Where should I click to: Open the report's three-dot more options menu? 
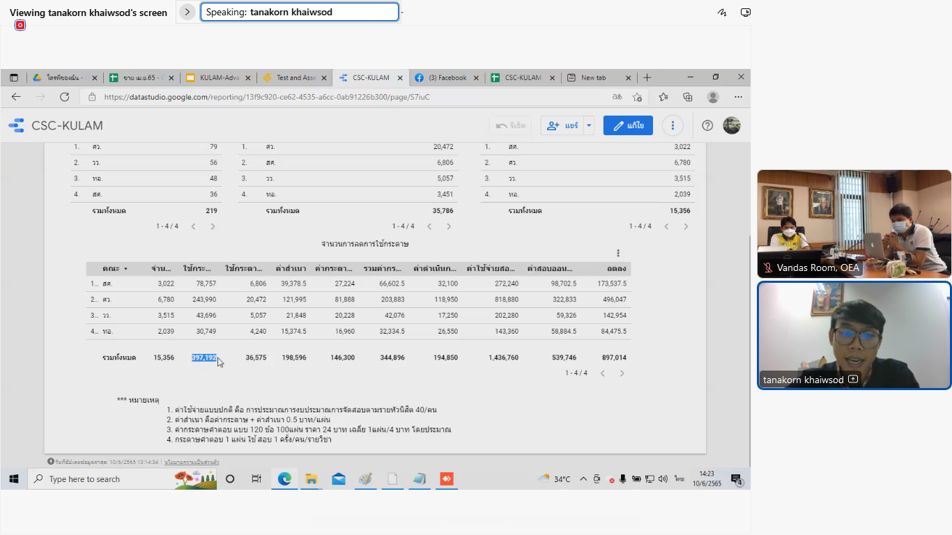click(x=673, y=125)
